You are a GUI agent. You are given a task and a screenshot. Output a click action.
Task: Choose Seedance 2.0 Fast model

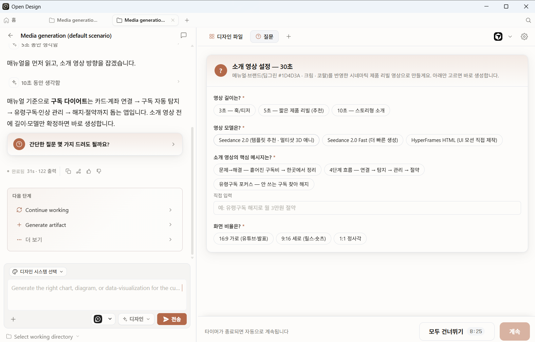[x=363, y=140]
